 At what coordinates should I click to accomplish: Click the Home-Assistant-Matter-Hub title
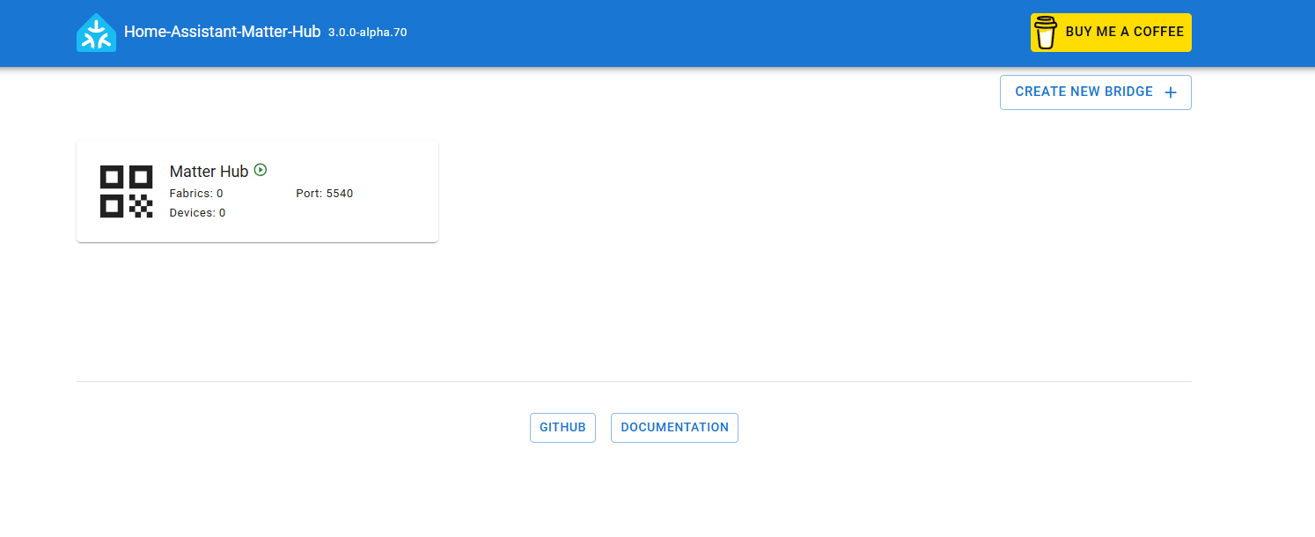pos(222,32)
